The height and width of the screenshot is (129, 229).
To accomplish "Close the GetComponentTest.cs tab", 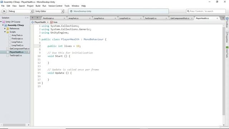I will pyautogui.click(x=192, y=18).
